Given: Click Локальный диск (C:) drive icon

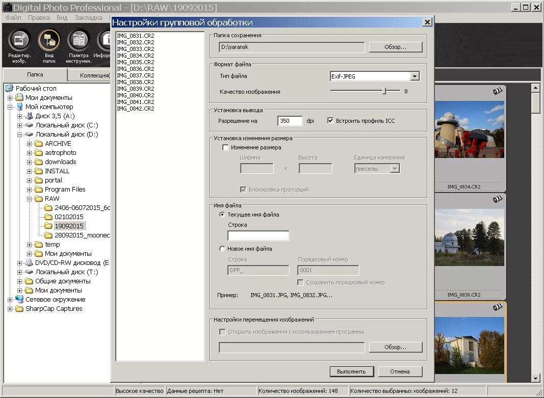Looking at the screenshot, I should [x=29, y=125].
